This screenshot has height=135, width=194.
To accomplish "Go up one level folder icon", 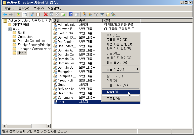I will tap(19, 15).
